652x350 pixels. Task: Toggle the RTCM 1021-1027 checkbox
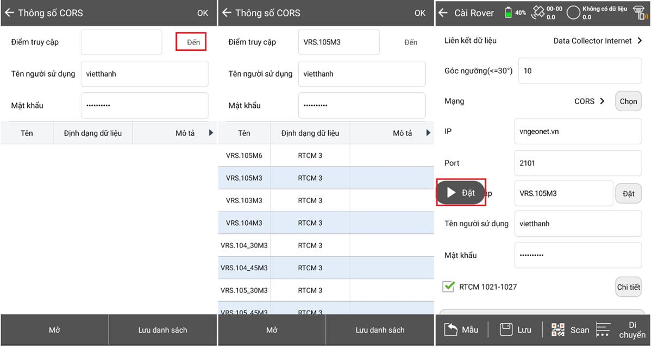point(448,287)
